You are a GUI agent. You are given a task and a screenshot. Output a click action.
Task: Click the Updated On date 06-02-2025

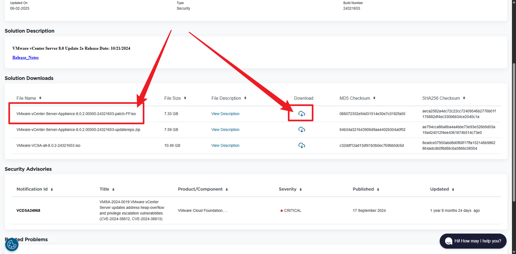20,8
